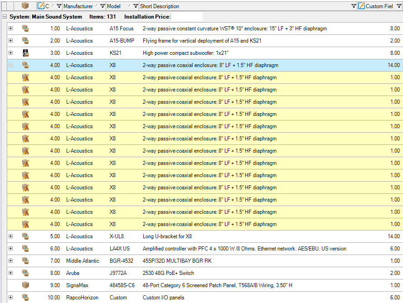The image size is (403, 303).
Task: Collapse the Main Sound System group
Action: (x=5, y=17)
